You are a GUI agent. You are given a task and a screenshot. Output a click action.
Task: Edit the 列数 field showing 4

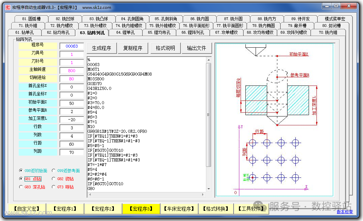point(72,136)
